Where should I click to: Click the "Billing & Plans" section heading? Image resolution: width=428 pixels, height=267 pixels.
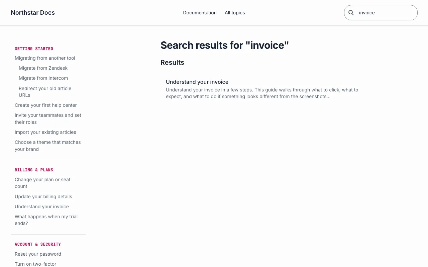34,170
